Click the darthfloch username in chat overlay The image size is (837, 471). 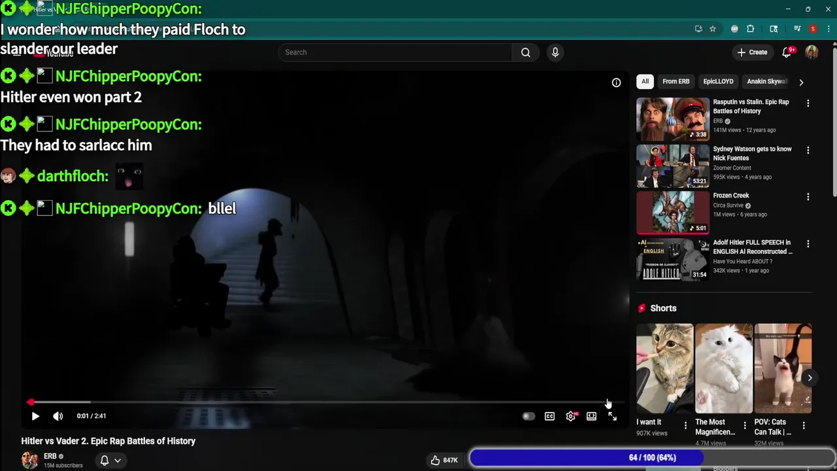(73, 176)
